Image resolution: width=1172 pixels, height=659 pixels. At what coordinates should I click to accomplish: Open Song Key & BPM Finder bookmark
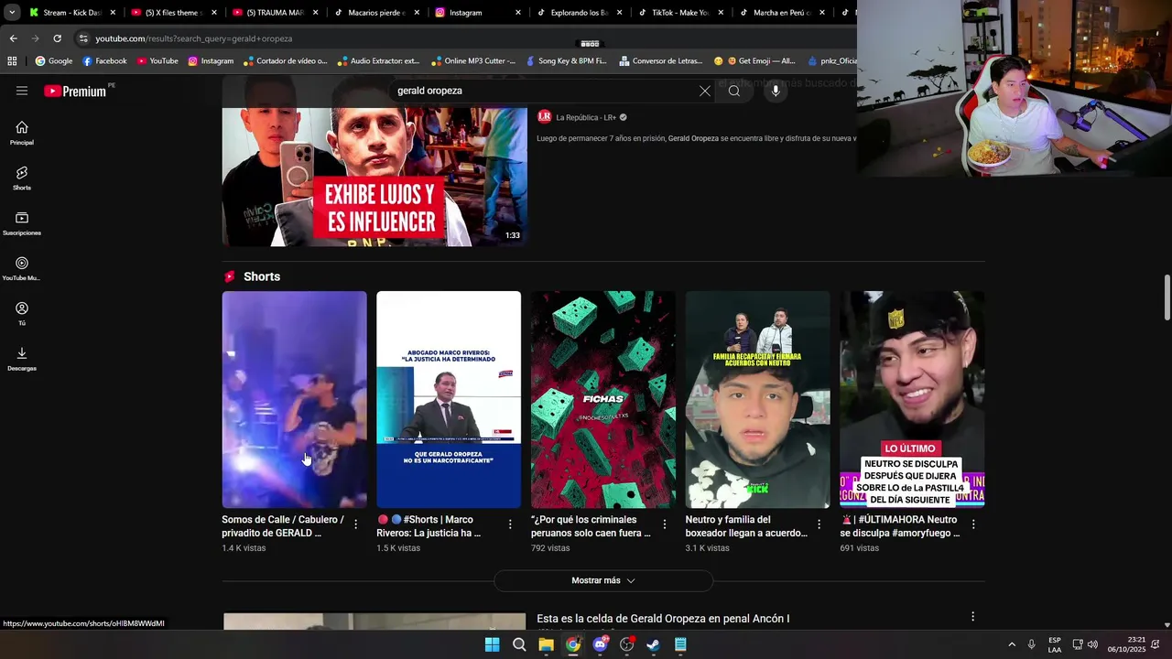pos(565,61)
